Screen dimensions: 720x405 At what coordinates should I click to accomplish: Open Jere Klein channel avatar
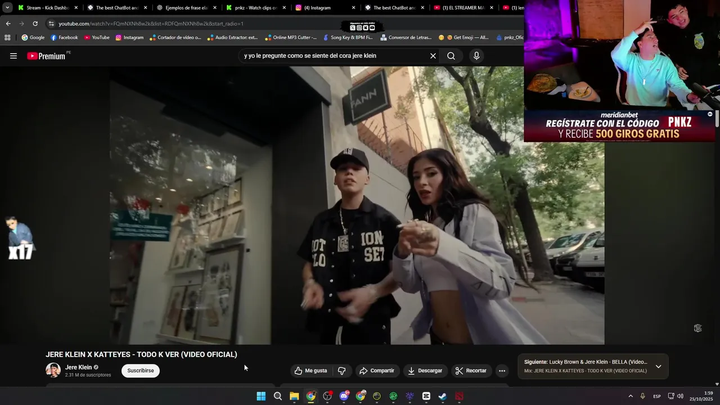pyautogui.click(x=53, y=370)
